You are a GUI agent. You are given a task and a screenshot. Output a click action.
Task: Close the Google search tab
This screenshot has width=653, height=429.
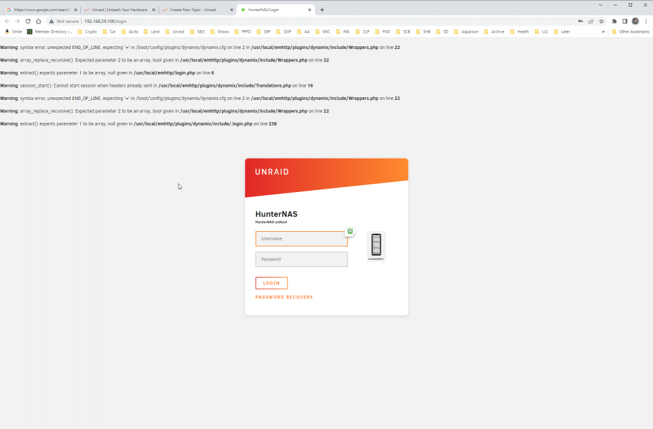[76, 10]
